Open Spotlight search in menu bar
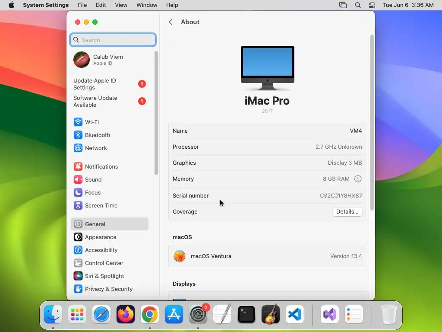This screenshot has width=442, height=332. point(358,5)
